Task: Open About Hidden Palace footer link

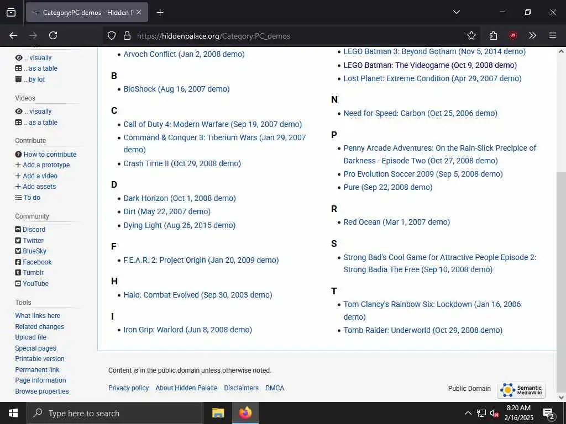Action: coord(186,388)
